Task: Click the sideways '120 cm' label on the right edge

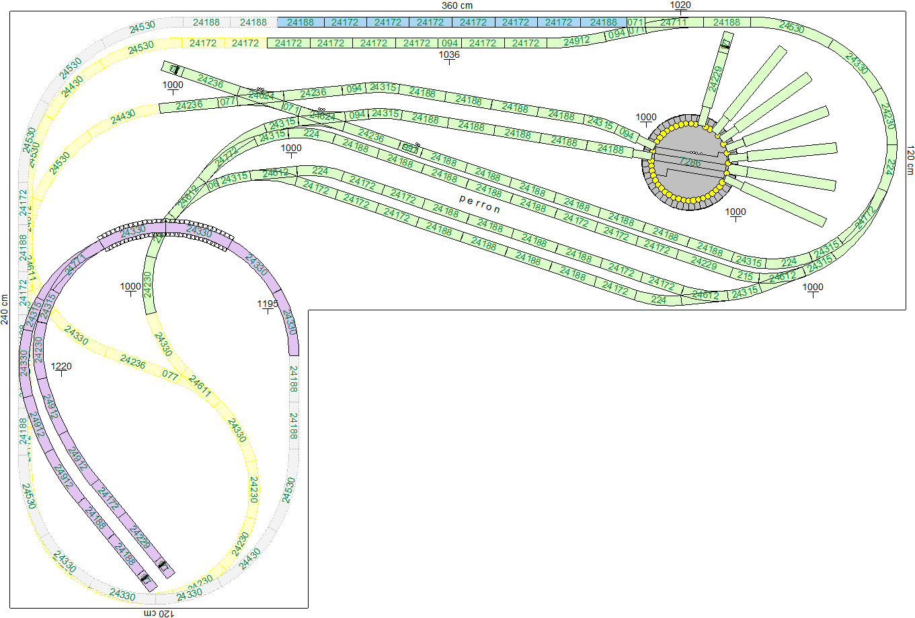Action: [x=910, y=160]
